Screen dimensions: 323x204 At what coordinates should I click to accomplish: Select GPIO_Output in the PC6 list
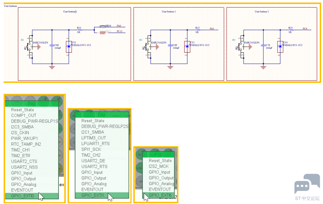(161, 178)
